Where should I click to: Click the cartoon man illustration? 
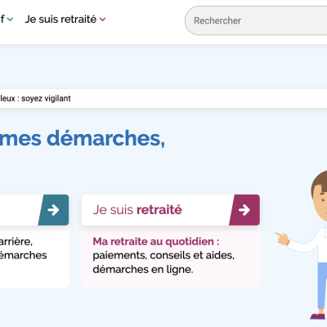point(301,245)
